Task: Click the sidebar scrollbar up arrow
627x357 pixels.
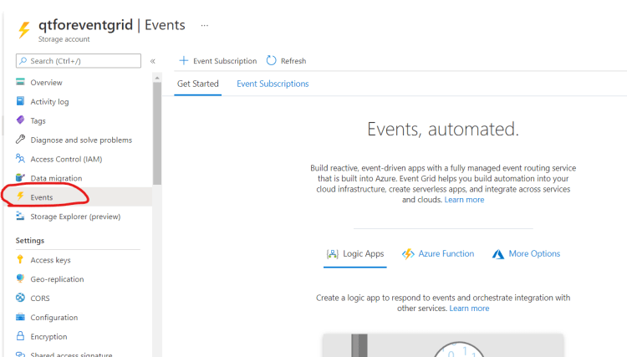Action: (157, 78)
